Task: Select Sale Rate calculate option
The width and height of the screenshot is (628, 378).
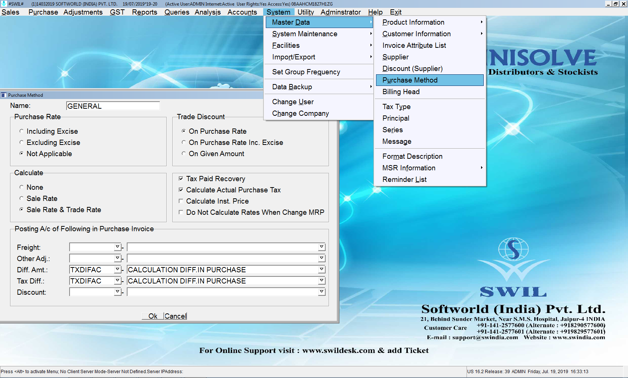Action: point(21,198)
